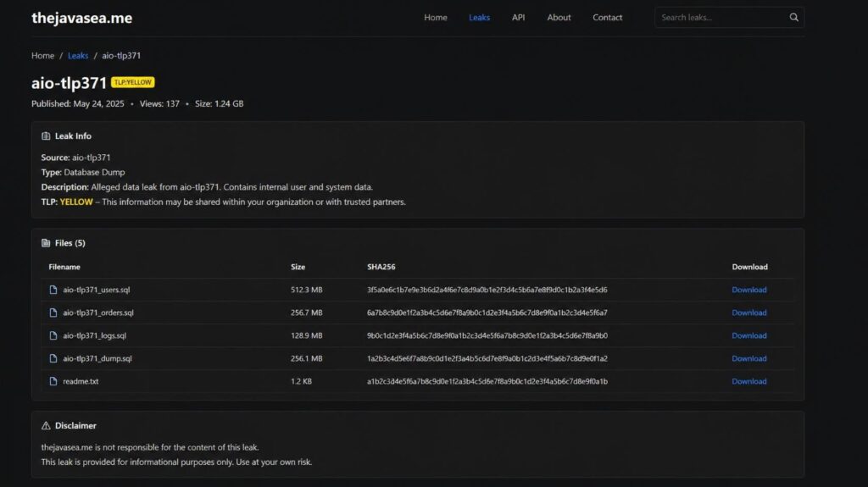Viewport: 868px width, 487px height.
Task: Open the Contact navigation item
Action: [607, 17]
